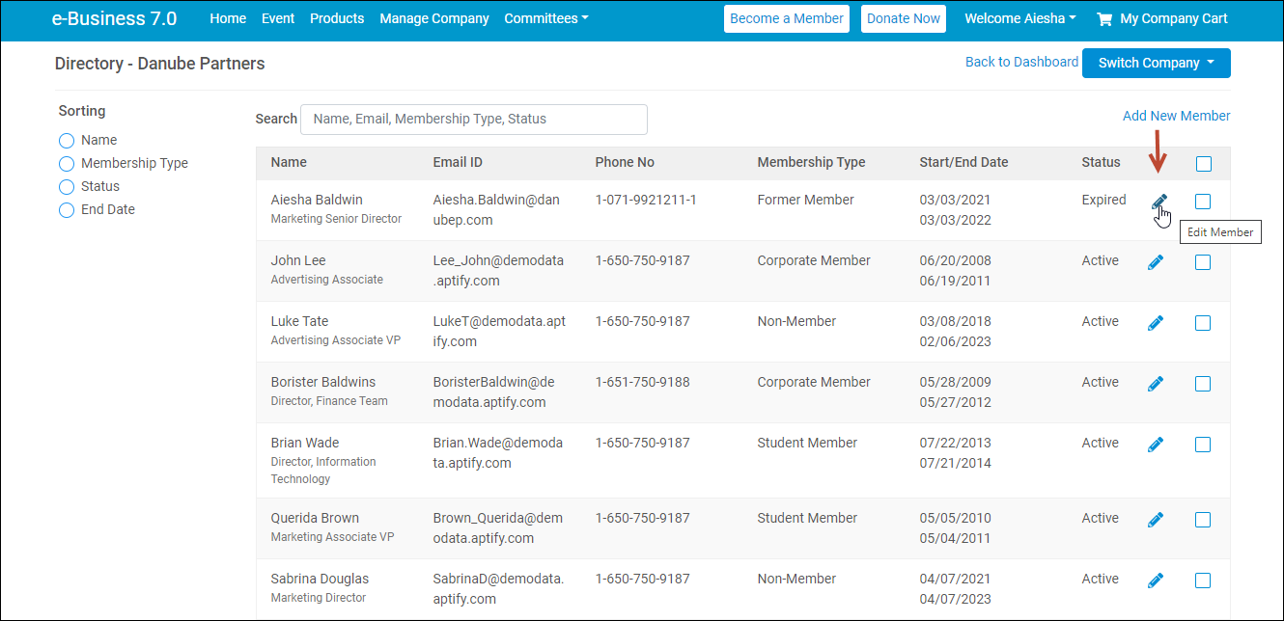Choose Membership Type sorting radio button

pos(67,164)
